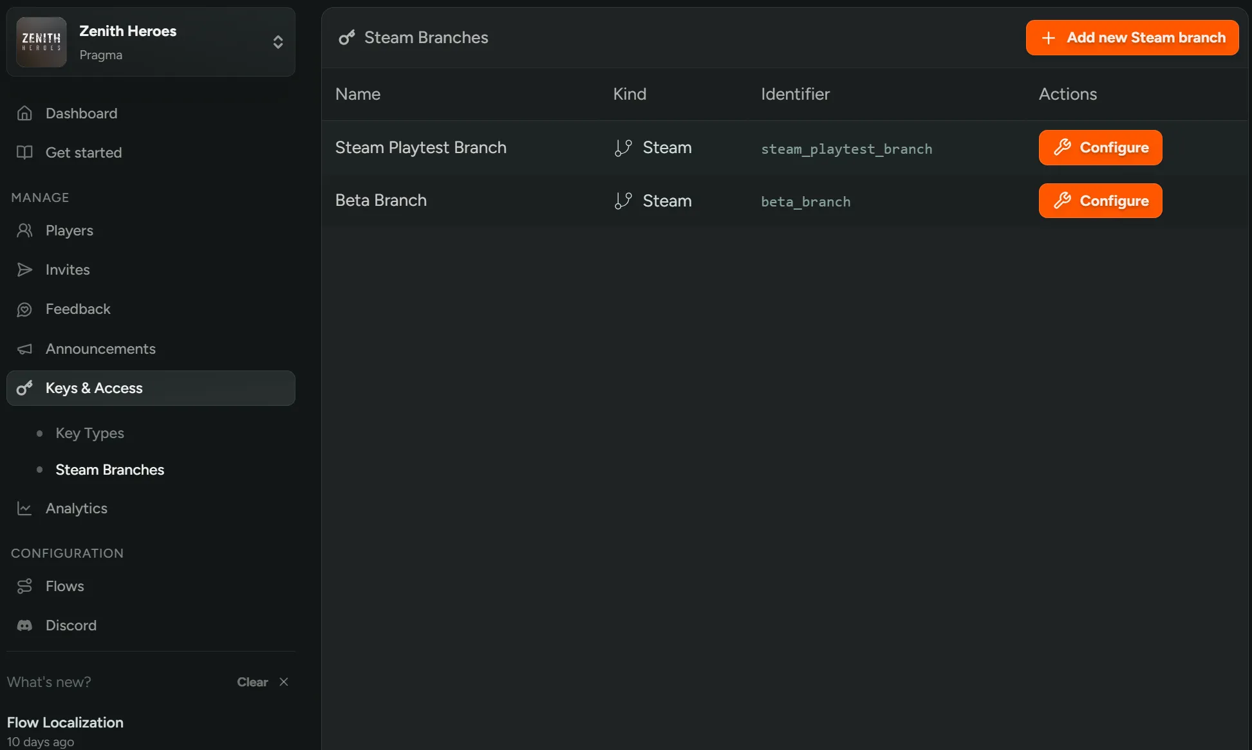The height and width of the screenshot is (750, 1252).
Task: Click the Steam branch icon for Beta Branch
Action: tap(622, 200)
